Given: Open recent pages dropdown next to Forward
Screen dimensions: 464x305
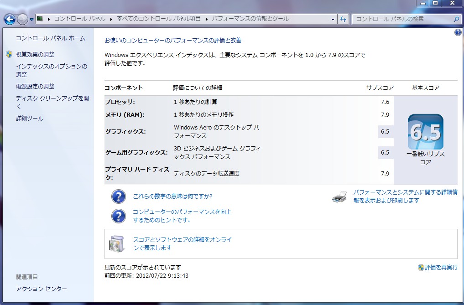Looking at the screenshot, I should [31, 20].
